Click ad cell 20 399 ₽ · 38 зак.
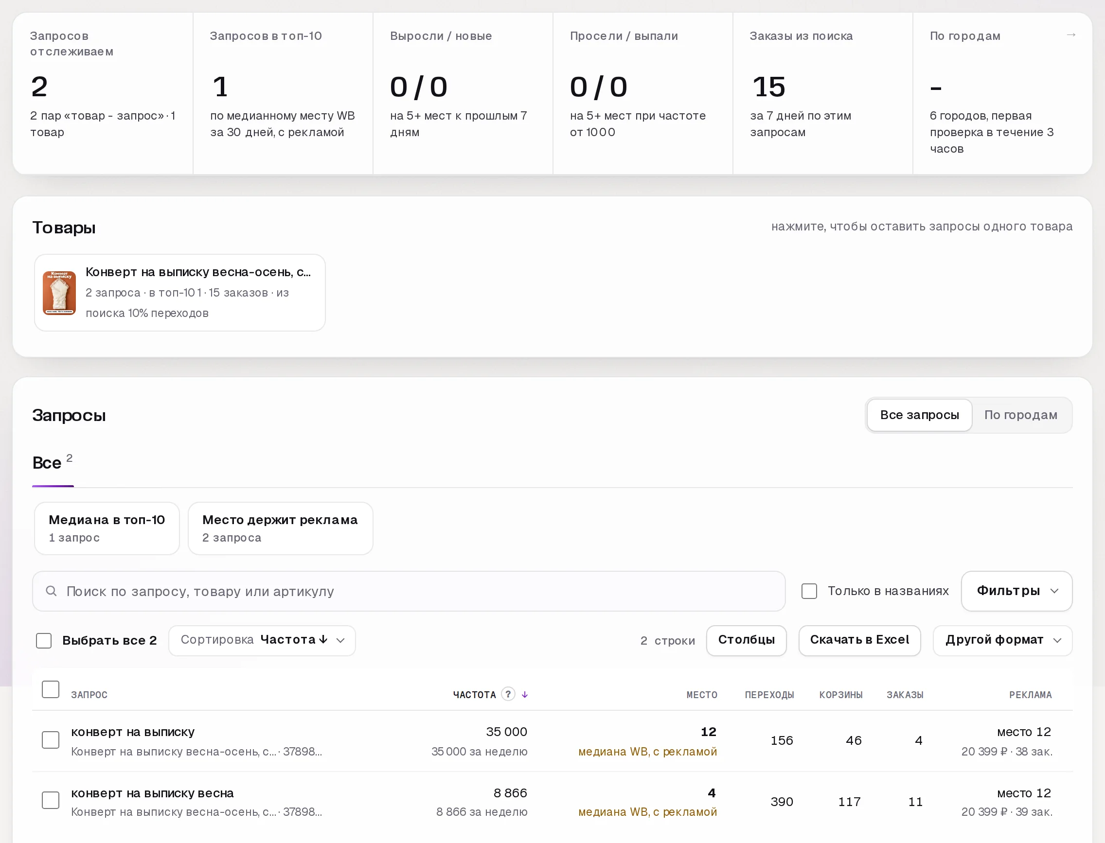The height and width of the screenshot is (843, 1105). click(1007, 752)
